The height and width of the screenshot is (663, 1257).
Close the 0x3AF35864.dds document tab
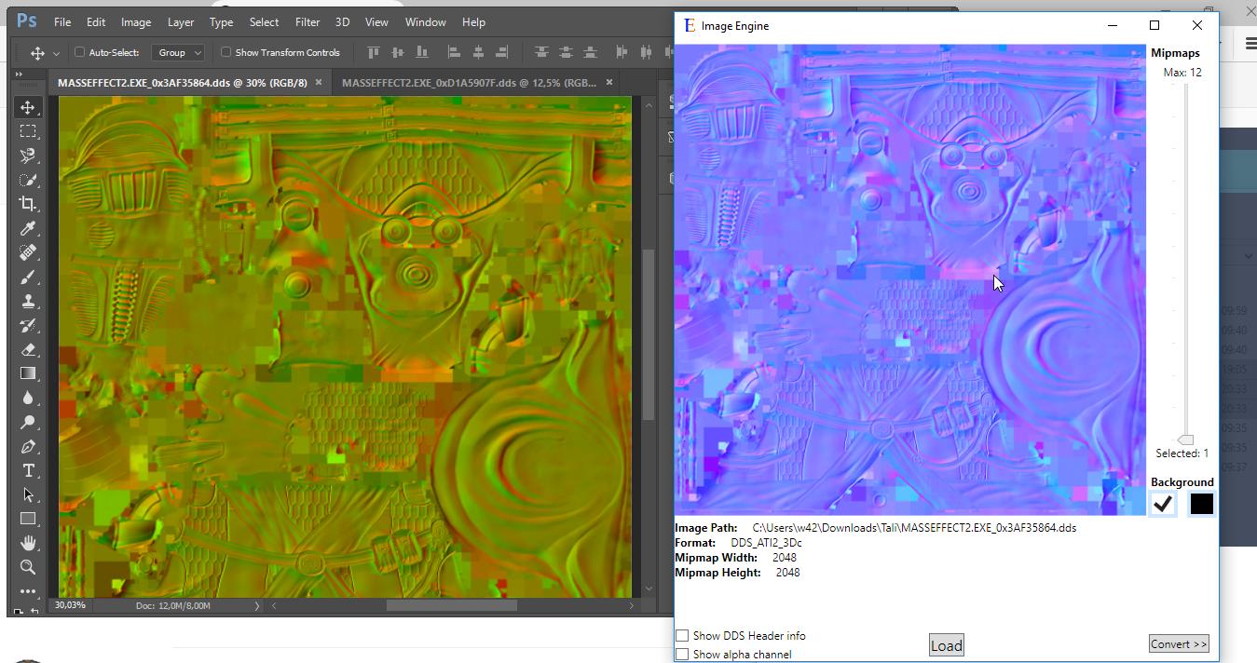pos(318,83)
